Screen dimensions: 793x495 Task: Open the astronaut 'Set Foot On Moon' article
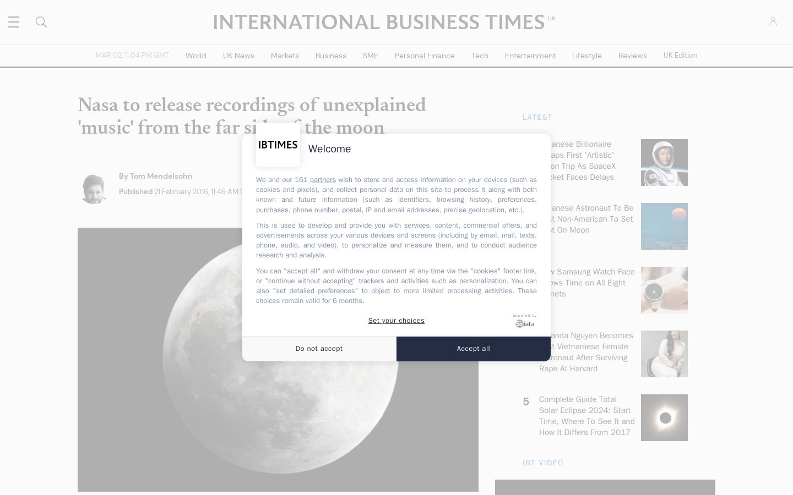(587, 219)
